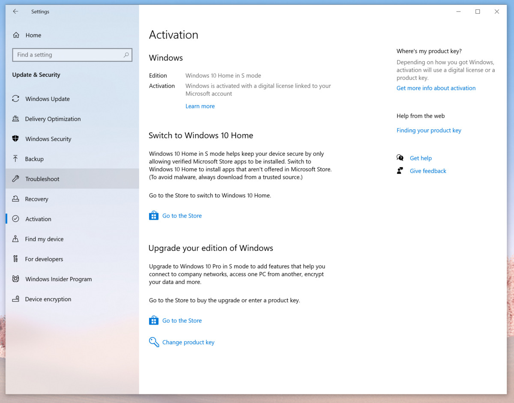Open Windows Insider Program page
Image resolution: width=514 pixels, height=403 pixels.
point(72,279)
